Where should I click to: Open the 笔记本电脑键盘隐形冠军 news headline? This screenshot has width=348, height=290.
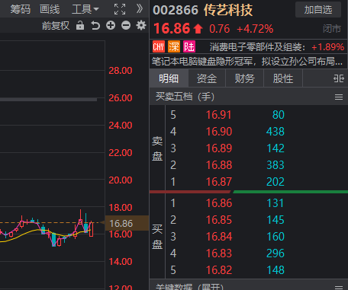click(247, 62)
